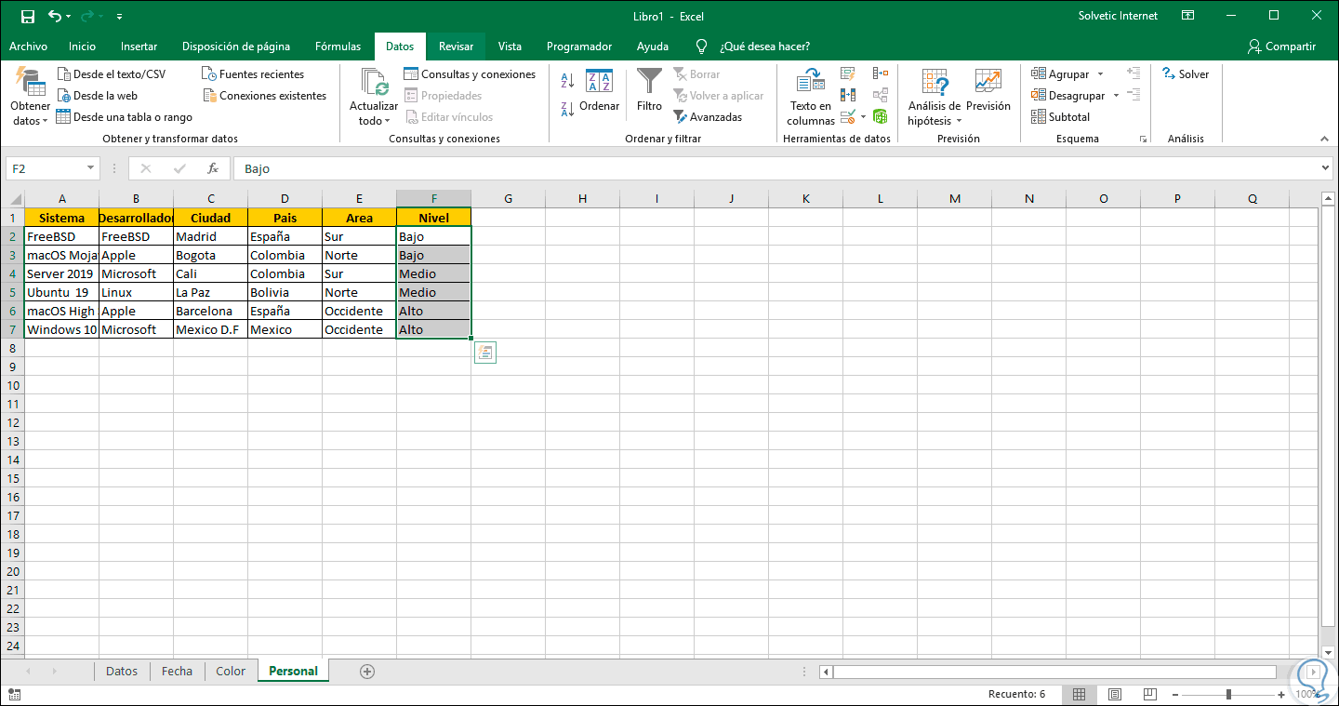Click the macro record icon in status bar
The width and height of the screenshot is (1339, 706).
tap(14, 694)
